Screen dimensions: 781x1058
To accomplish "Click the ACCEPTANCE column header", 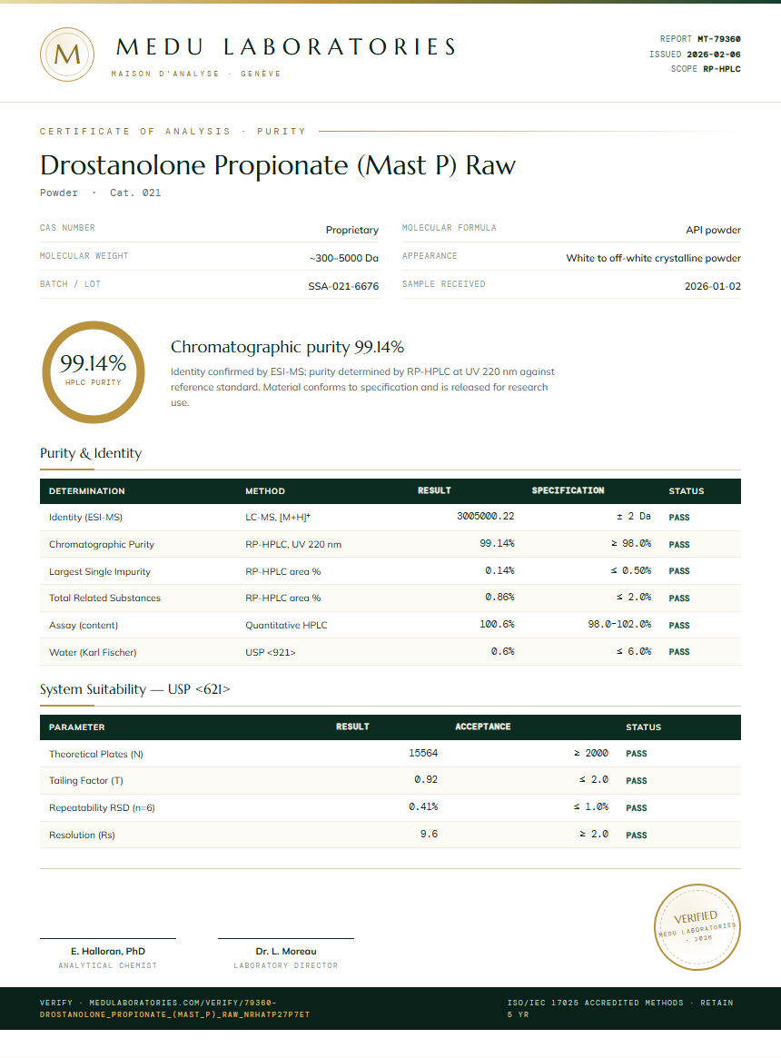I will click(x=482, y=727).
